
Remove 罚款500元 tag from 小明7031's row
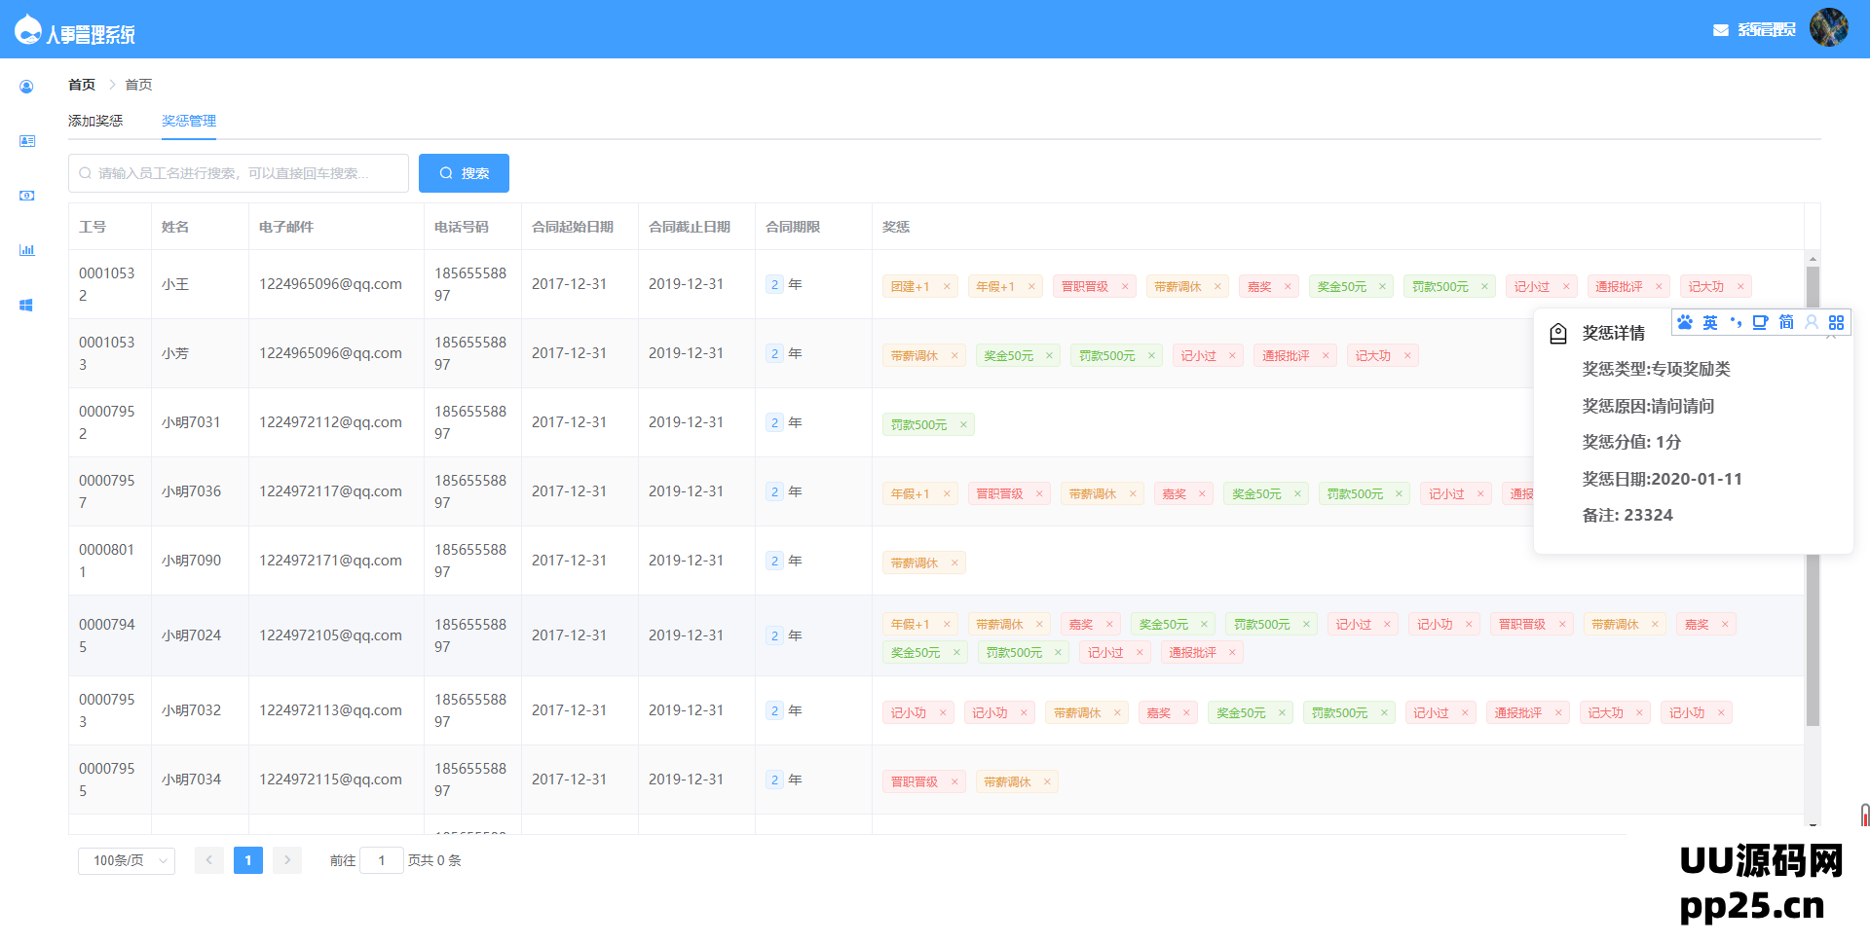963,424
